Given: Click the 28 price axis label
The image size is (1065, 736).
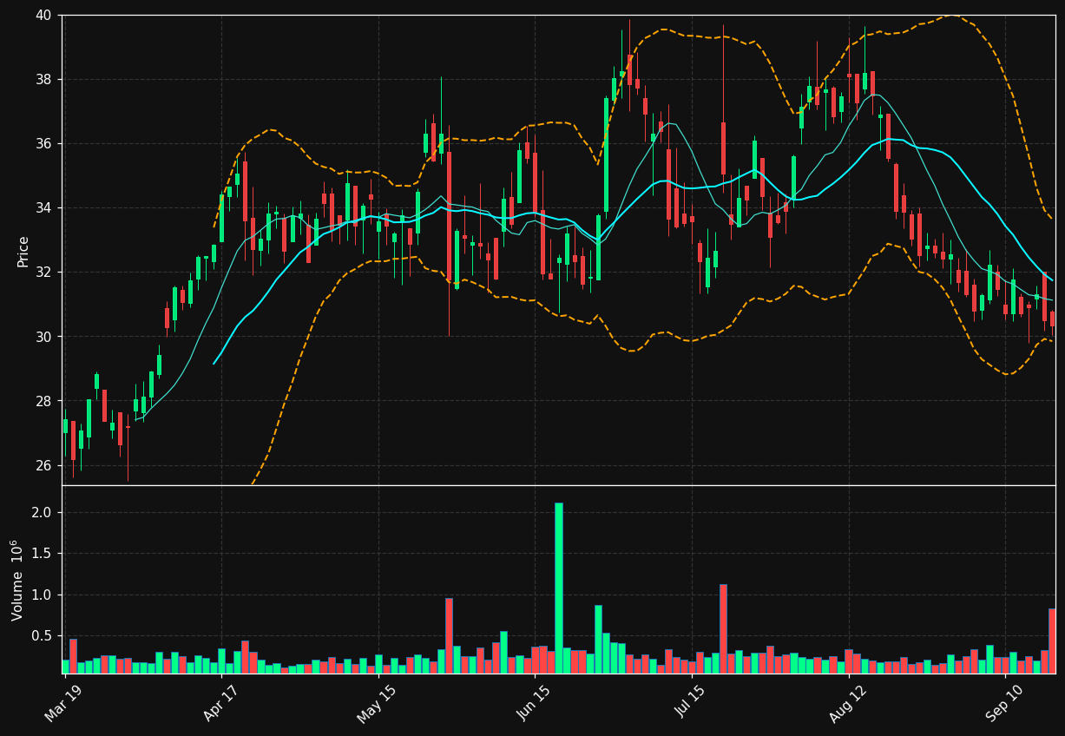Looking at the screenshot, I should [x=43, y=401].
